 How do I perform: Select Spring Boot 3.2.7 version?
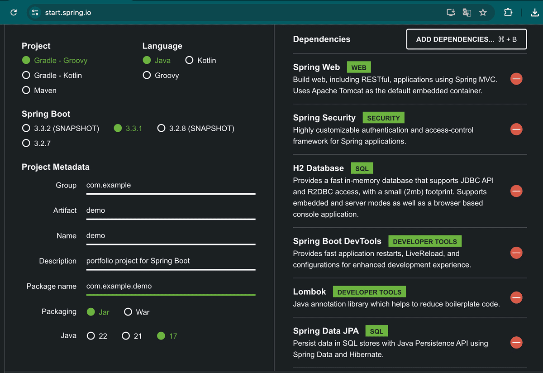[x=26, y=143]
